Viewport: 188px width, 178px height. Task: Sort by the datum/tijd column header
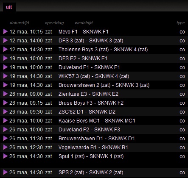[20, 23]
